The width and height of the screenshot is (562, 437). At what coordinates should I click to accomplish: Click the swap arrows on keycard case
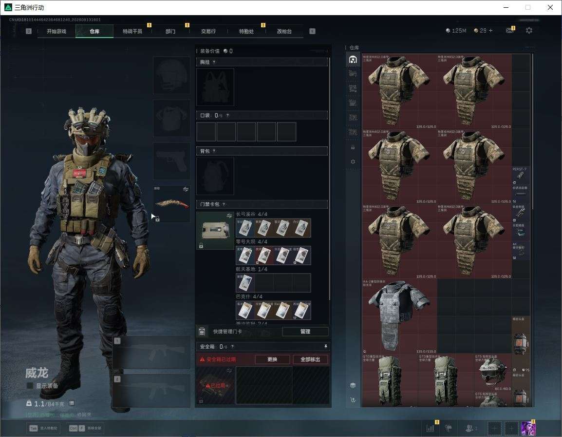(x=229, y=216)
